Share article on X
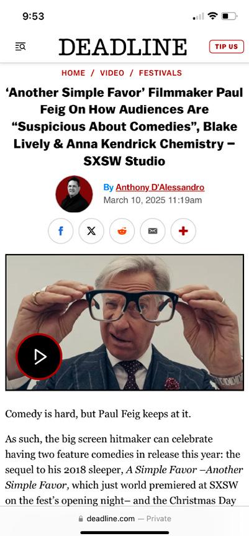 91,231
